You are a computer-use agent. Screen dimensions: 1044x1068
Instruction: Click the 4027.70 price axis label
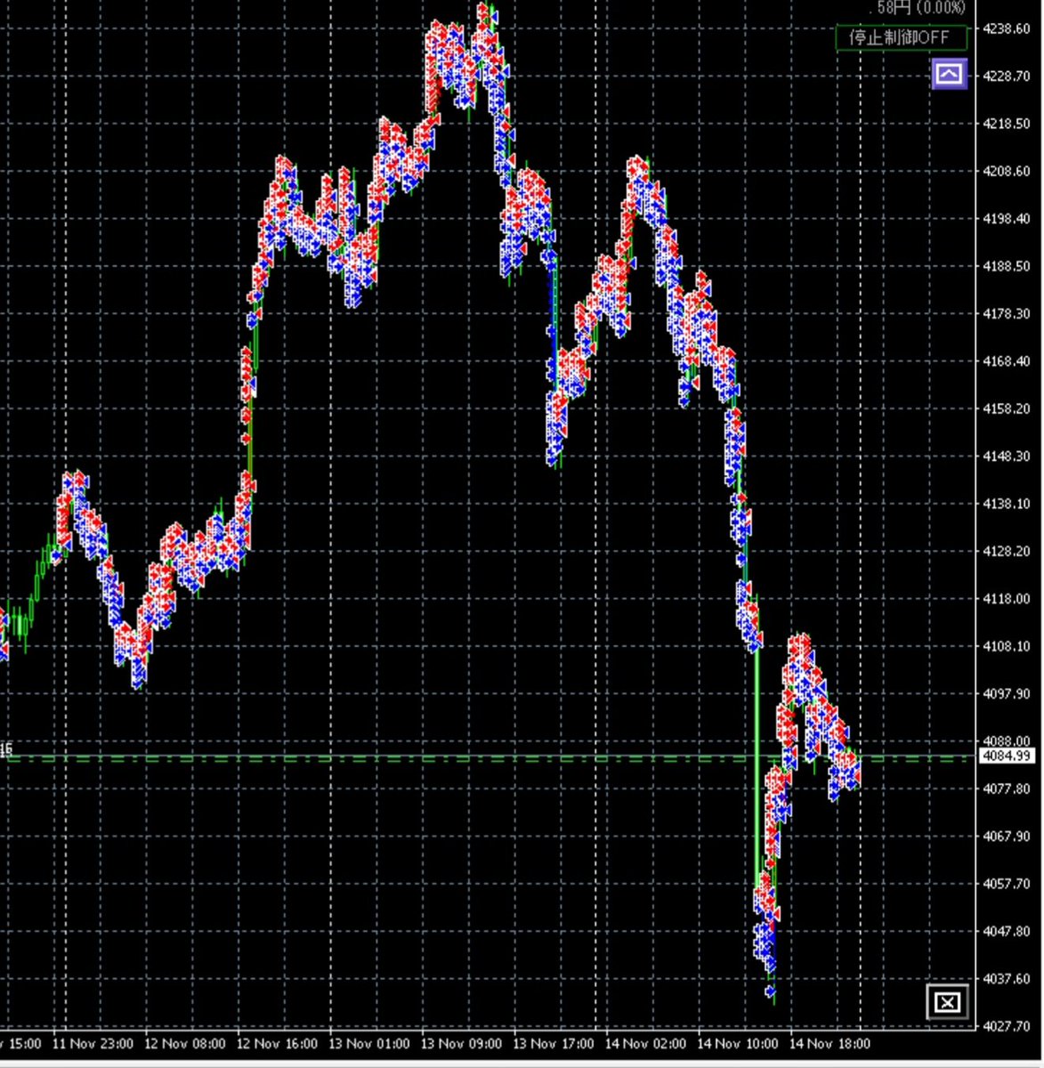pos(1007,1026)
